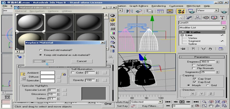Click Show End Result toggle icon

coord(193,49)
